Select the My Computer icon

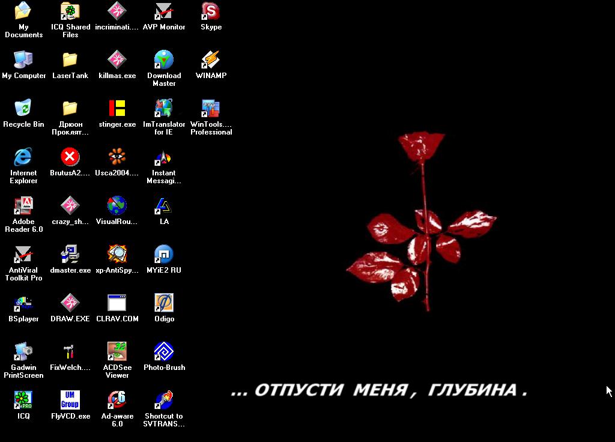click(23, 59)
